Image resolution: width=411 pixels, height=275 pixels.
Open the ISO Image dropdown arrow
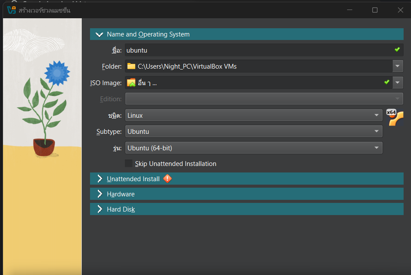tap(398, 83)
